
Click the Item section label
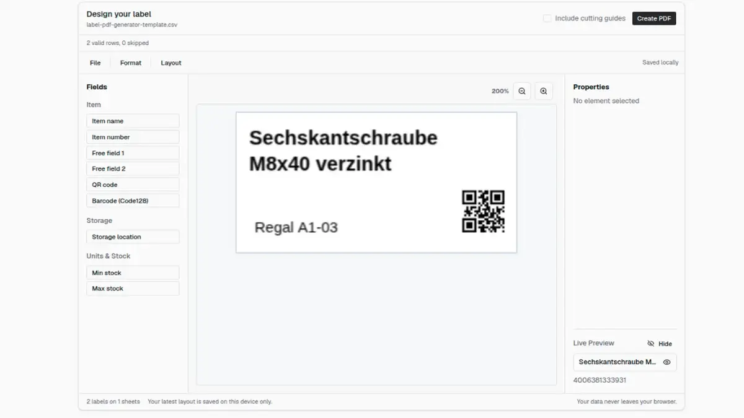[x=94, y=105]
